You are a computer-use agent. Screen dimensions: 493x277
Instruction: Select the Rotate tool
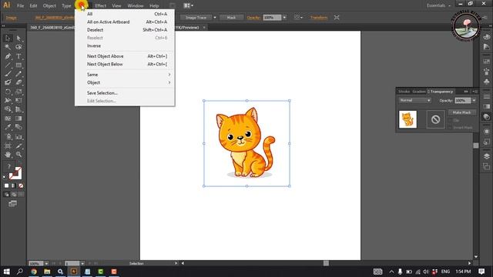8,92
